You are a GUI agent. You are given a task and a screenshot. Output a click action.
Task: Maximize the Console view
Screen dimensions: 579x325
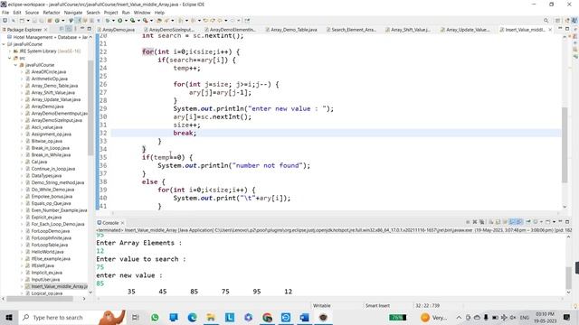(x=567, y=222)
